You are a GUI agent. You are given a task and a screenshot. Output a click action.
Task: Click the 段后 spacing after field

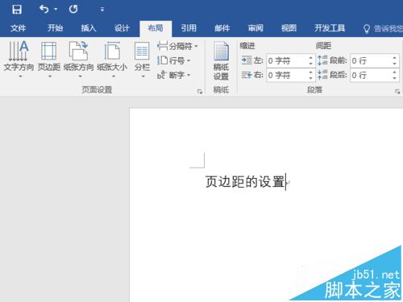pos(371,75)
